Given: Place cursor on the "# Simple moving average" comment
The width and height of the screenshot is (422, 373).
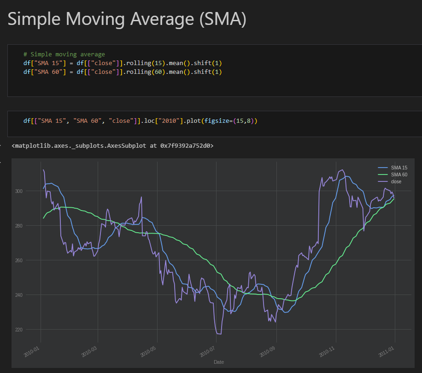Looking at the screenshot, I should [x=64, y=54].
